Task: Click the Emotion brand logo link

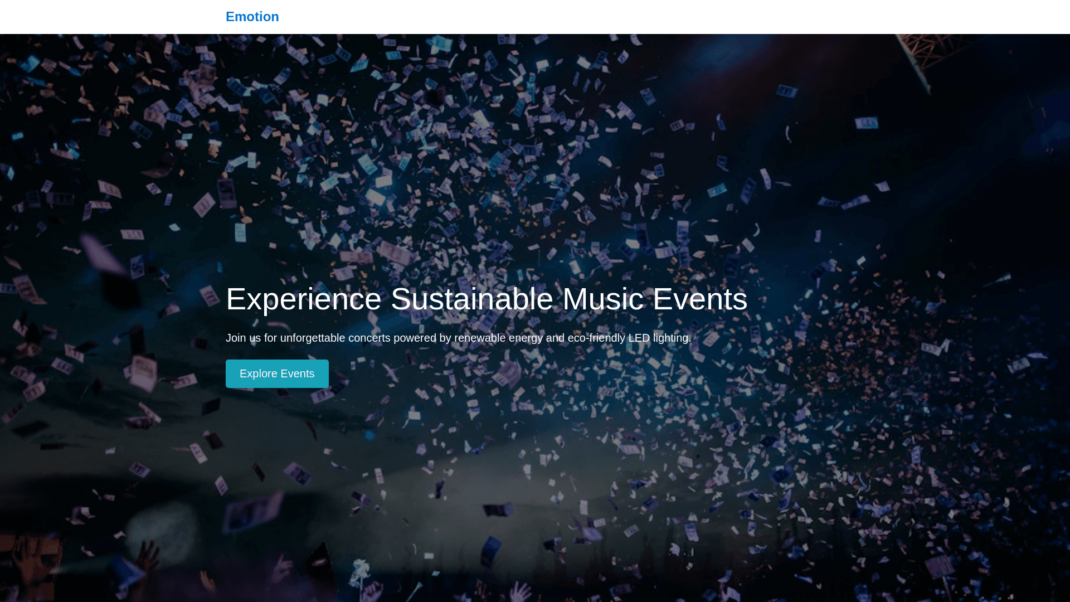Action: [x=252, y=17]
